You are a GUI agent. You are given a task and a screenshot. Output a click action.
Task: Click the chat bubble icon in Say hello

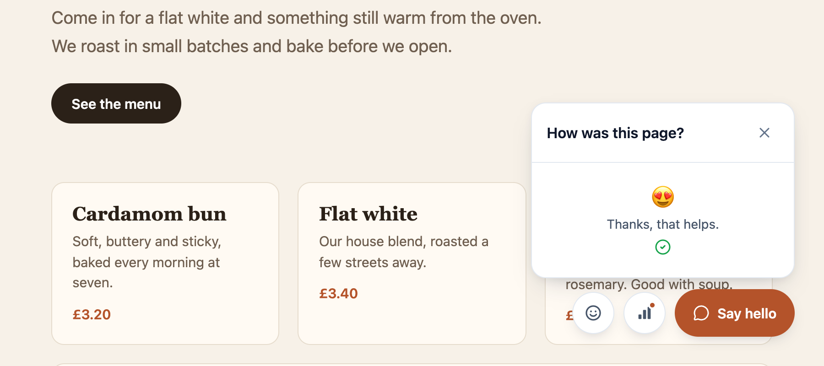tap(701, 313)
